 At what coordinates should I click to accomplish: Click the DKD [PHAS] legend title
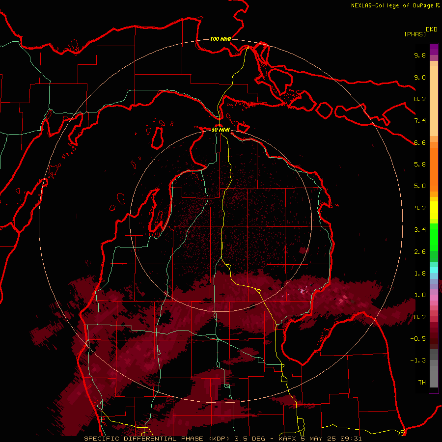[421, 32]
